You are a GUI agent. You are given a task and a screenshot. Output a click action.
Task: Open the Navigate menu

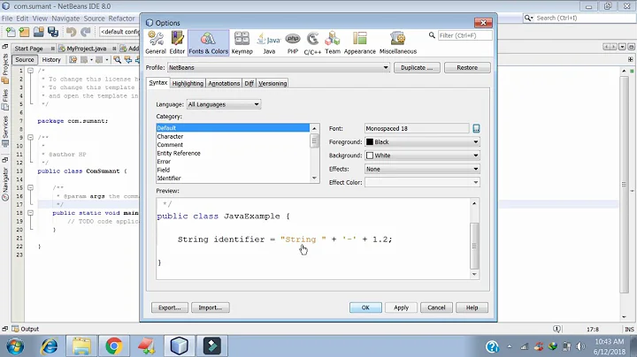[x=65, y=19]
